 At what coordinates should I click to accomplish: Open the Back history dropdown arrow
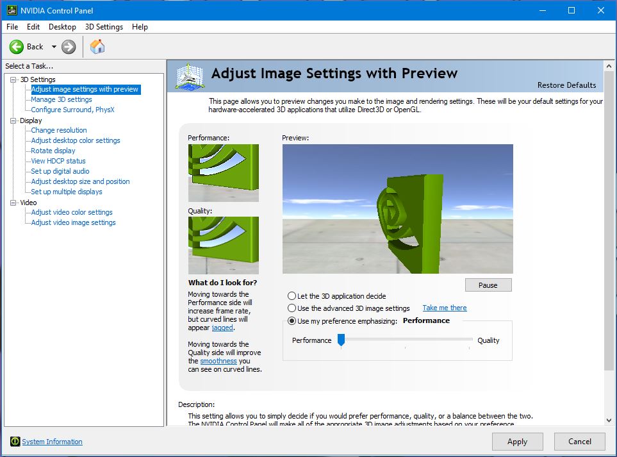tap(54, 47)
